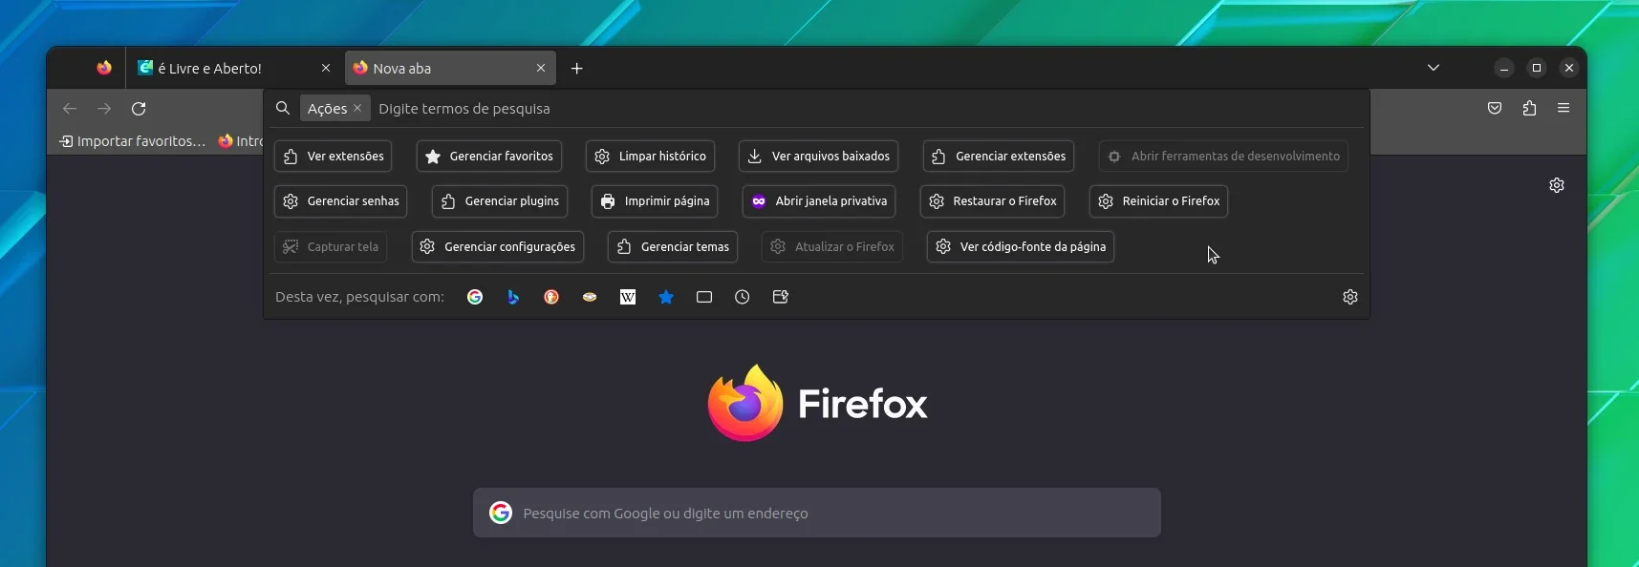Click the Firefox View icon in tab bar

click(x=104, y=68)
